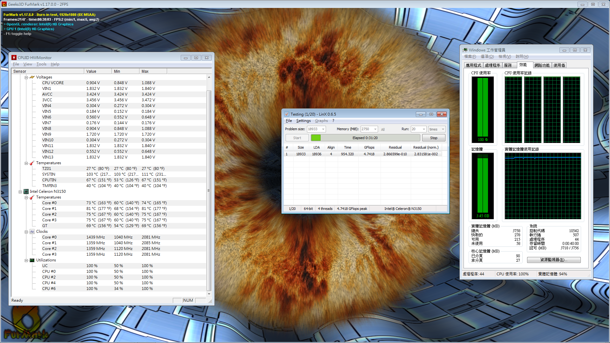Viewport: 610px width, 343px height.
Task: Collapse the Utilizations tree node
Action: [x=26, y=260]
